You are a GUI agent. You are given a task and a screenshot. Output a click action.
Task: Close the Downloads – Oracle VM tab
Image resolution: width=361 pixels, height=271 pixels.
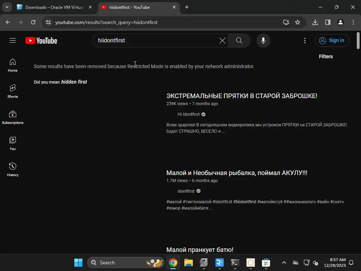coord(90,7)
